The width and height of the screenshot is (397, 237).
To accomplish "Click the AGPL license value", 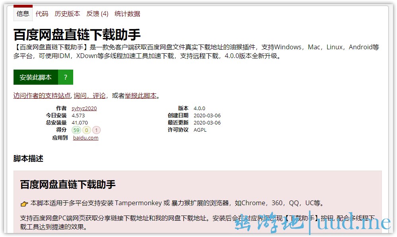I will [x=200, y=130].
